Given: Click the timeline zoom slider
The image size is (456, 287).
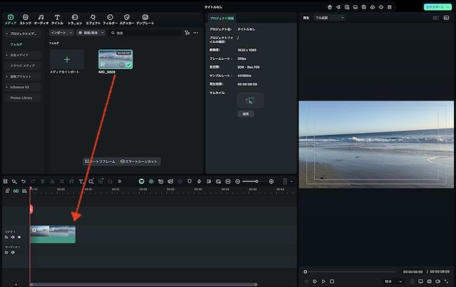Looking at the screenshot, I should click(x=255, y=181).
